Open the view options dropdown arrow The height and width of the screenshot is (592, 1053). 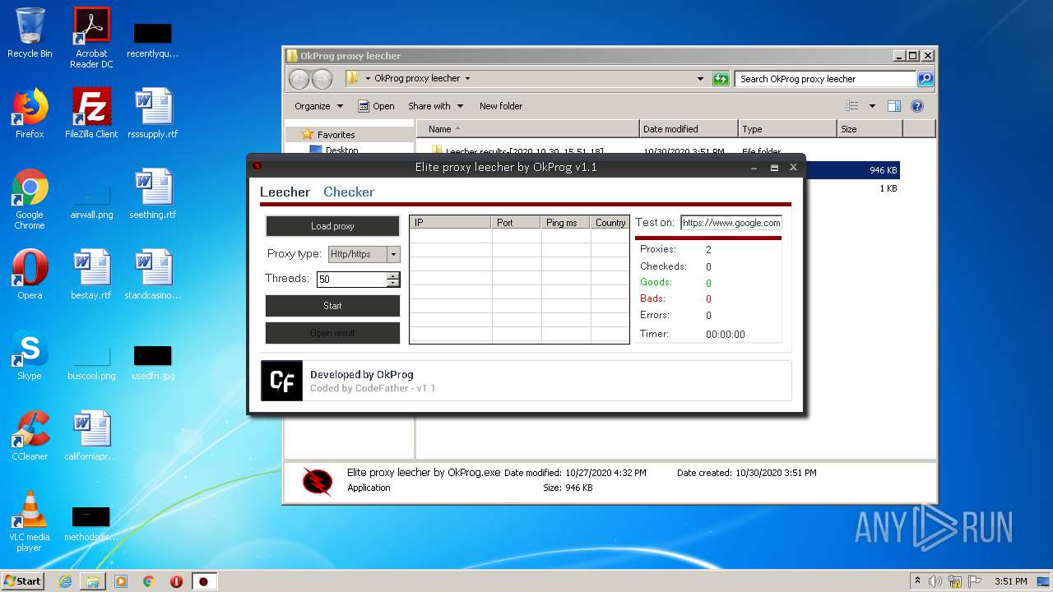tap(872, 106)
